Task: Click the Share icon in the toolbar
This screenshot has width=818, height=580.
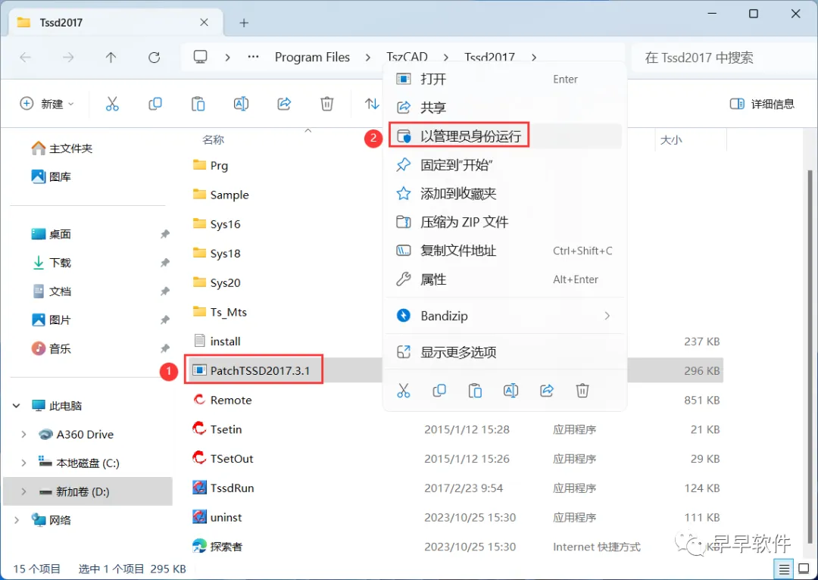Action: point(284,104)
